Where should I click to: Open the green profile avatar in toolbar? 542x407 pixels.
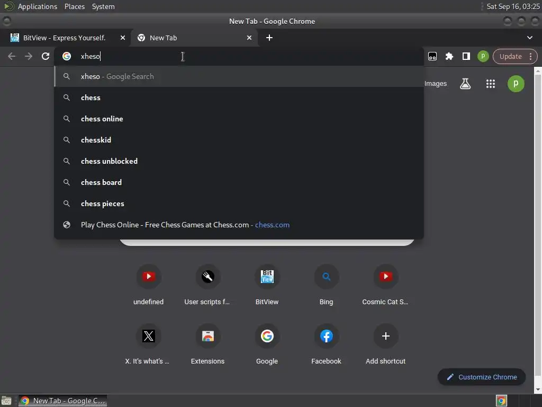coord(483,56)
